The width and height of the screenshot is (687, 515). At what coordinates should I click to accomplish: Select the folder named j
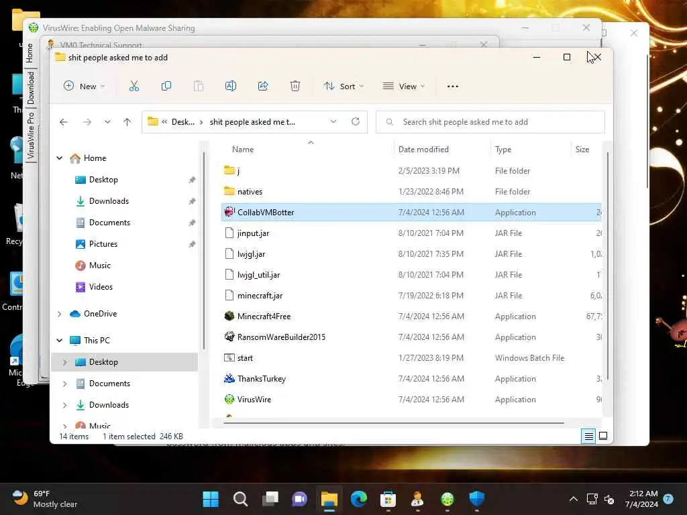pos(238,171)
